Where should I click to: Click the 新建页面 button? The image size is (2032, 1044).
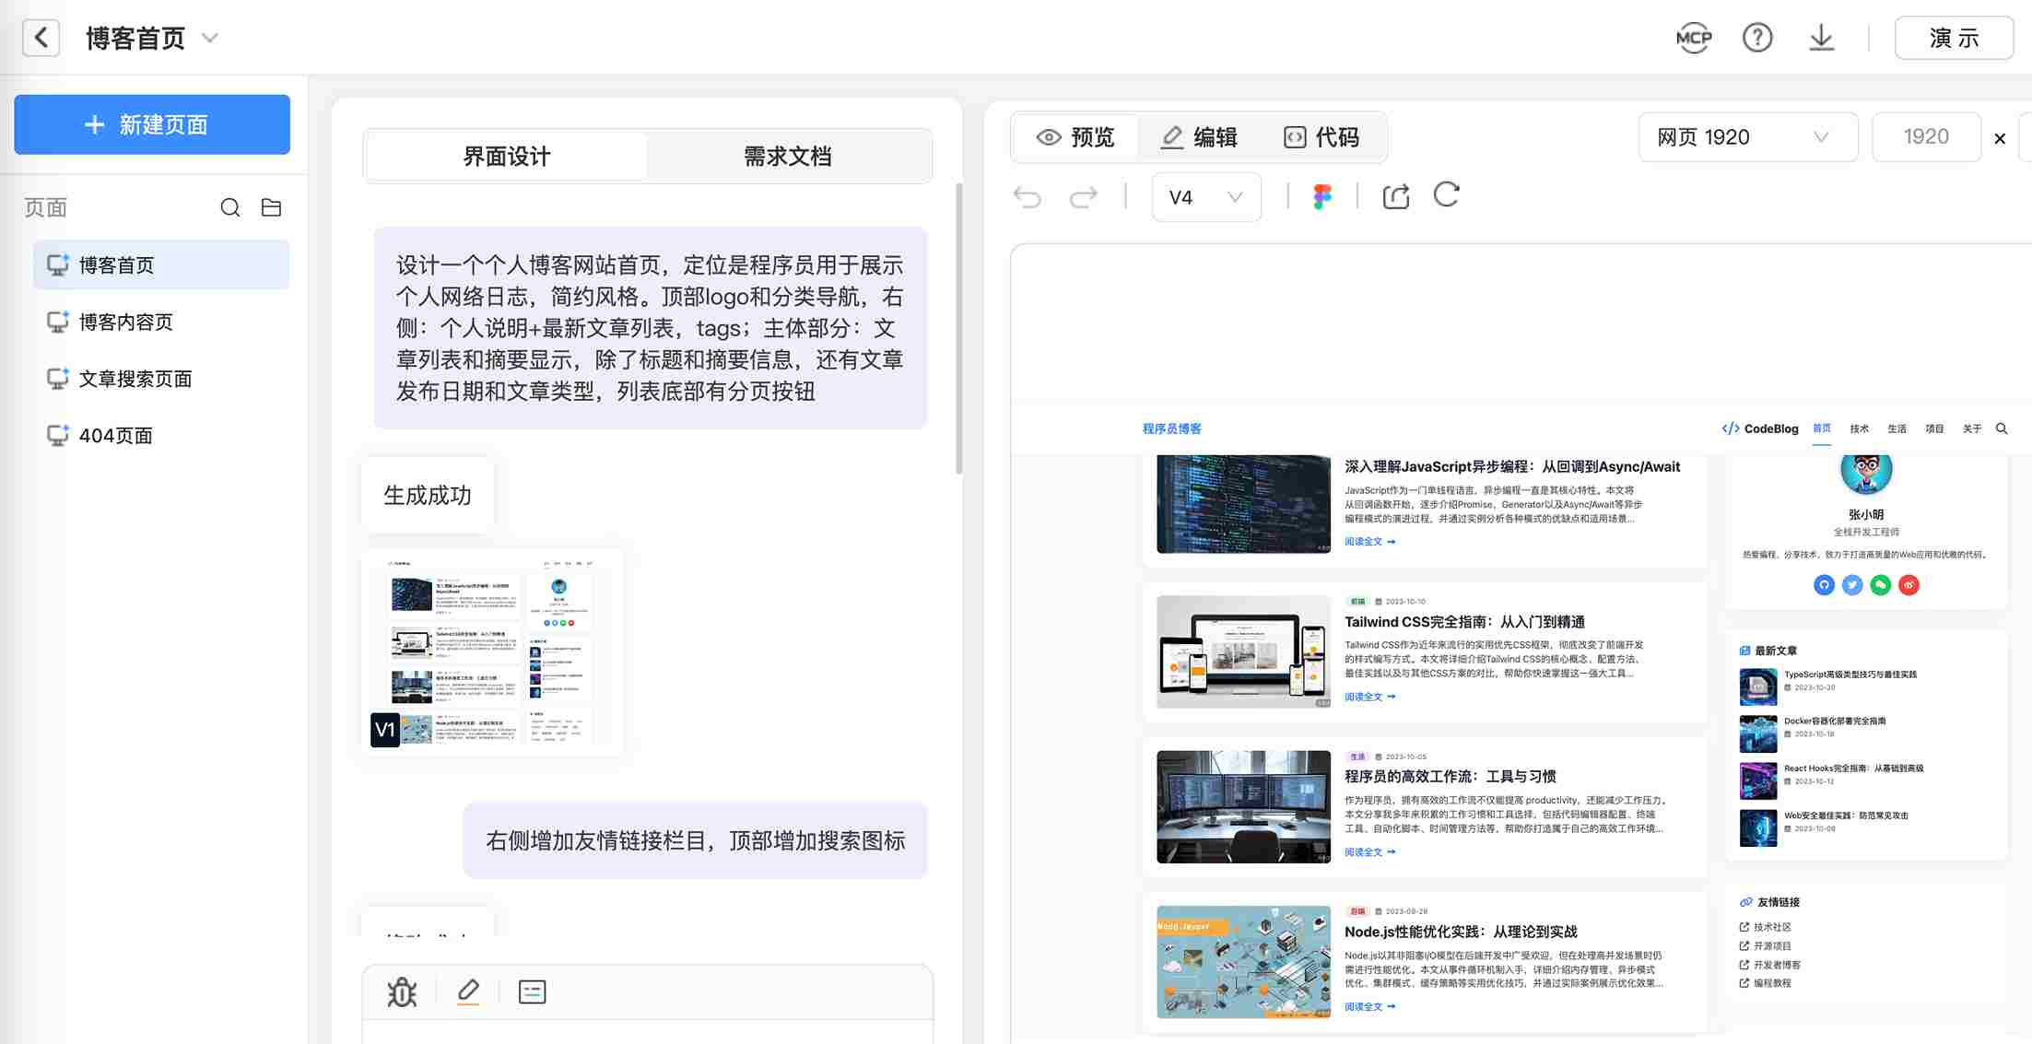click(152, 124)
